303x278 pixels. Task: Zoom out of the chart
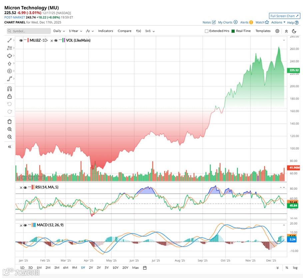coord(9,137)
